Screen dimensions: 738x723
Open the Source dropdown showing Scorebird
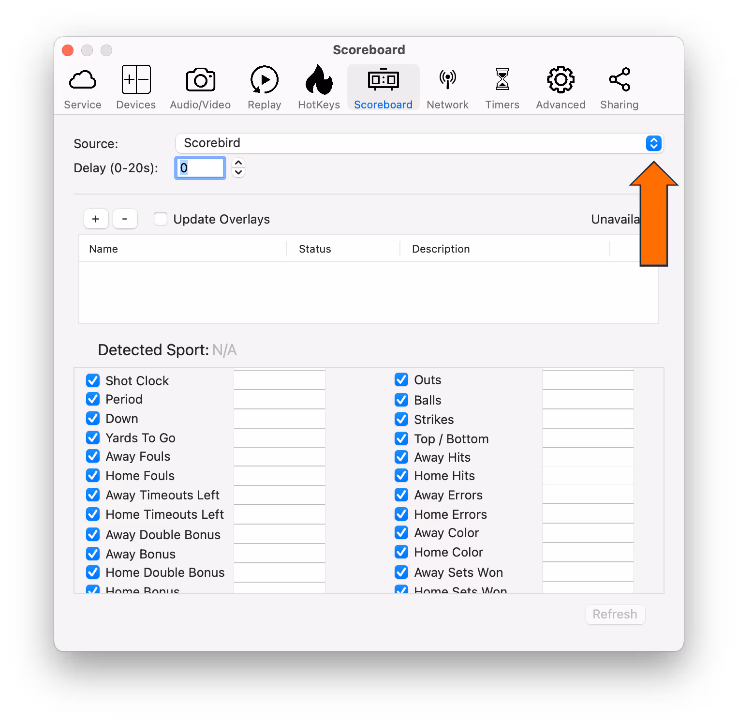pos(419,143)
